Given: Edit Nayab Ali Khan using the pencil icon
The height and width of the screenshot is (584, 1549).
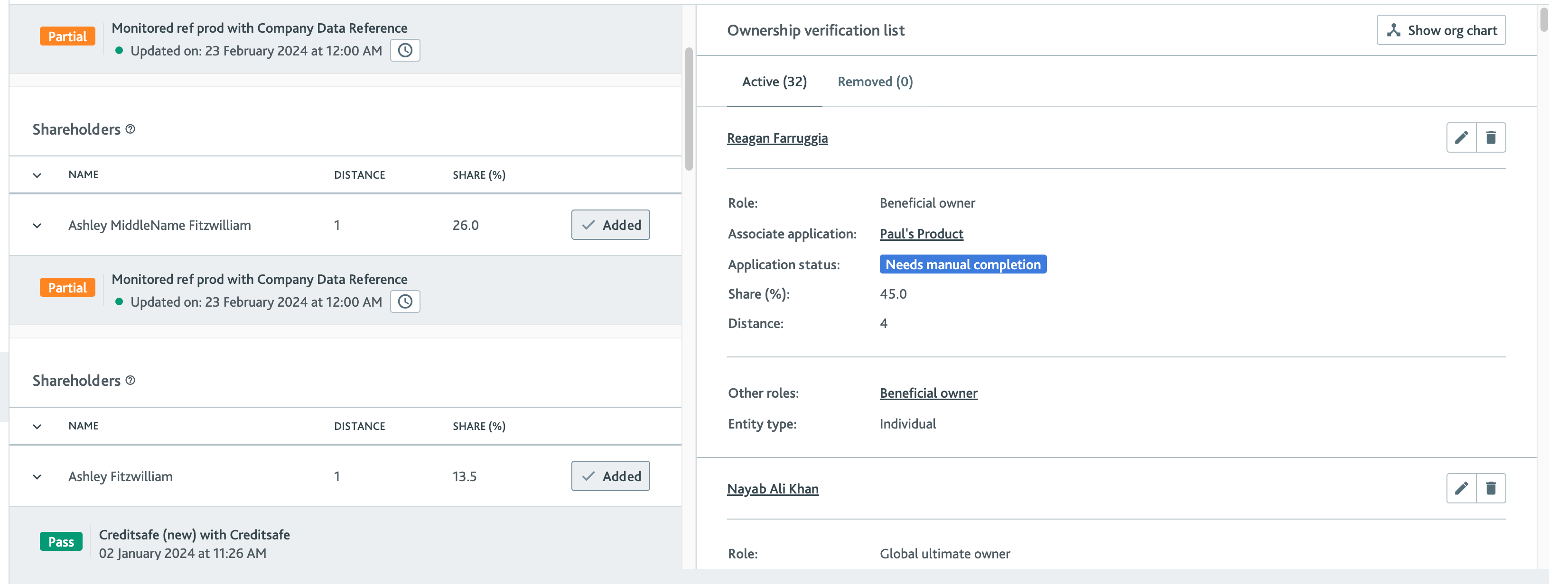Looking at the screenshot, I should coord(1461,488).
